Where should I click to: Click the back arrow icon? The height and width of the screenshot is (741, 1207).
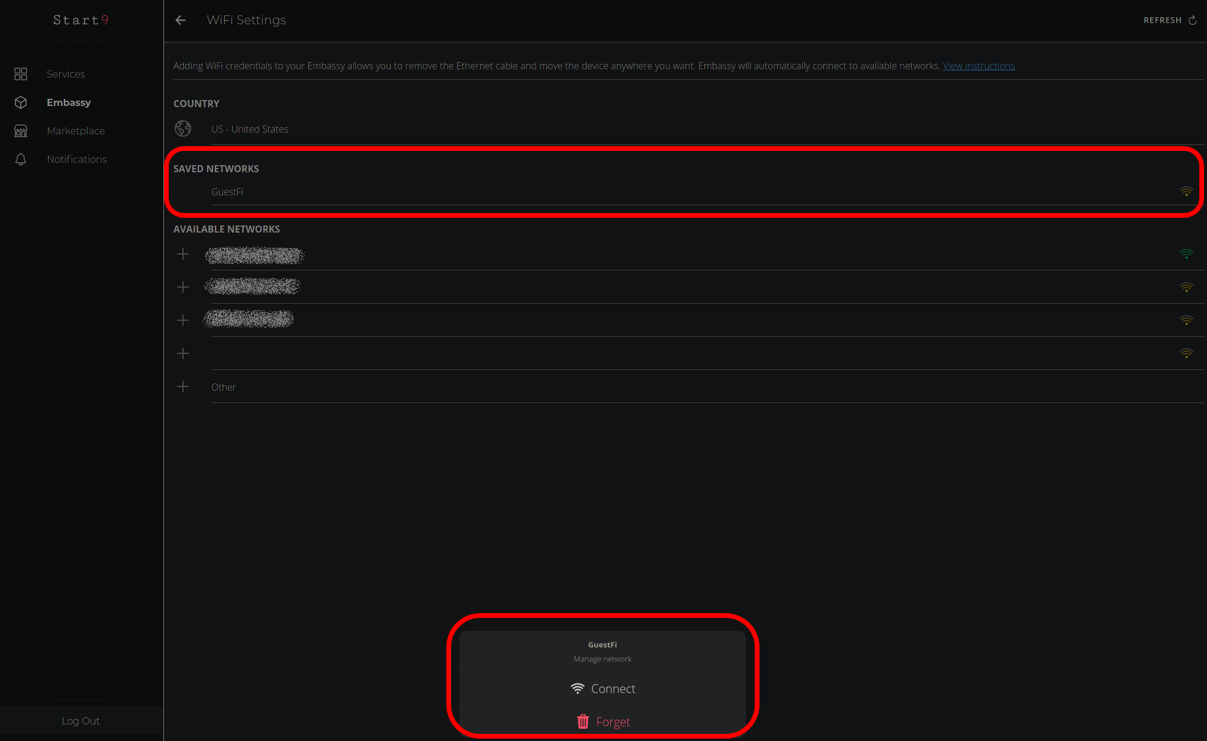pyautogui.click(x=181, y=20)
